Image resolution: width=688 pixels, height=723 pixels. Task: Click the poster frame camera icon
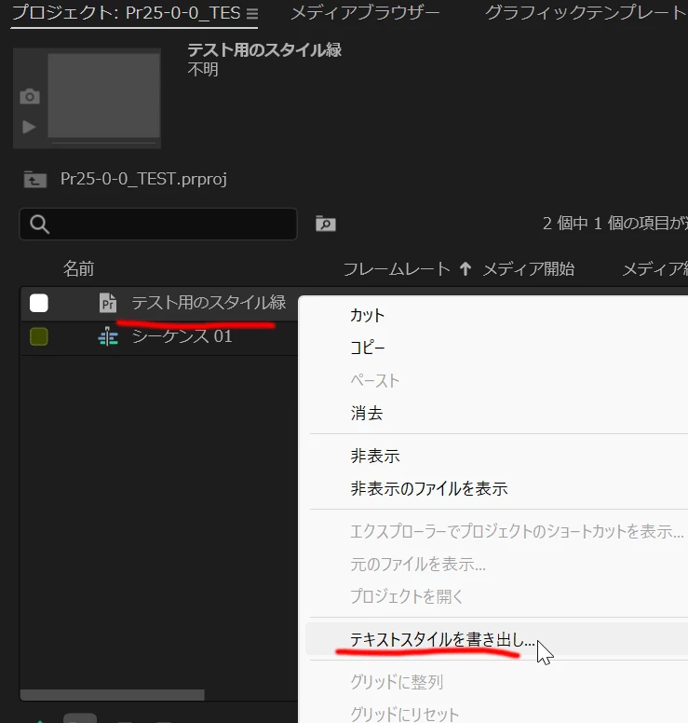pos(30,96)
